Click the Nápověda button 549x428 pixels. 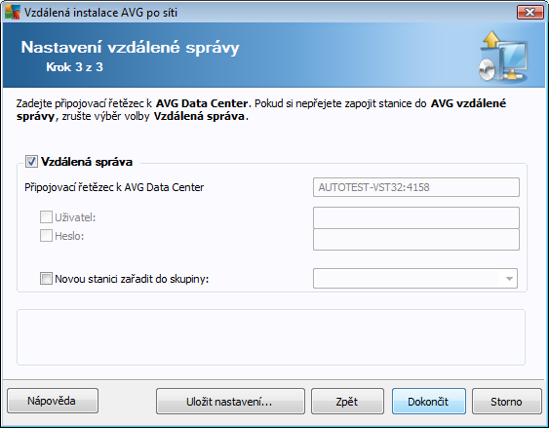[x=53, y=401]
